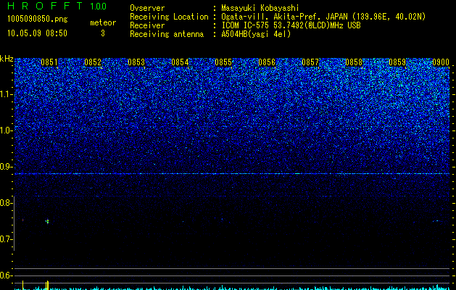The height and width of the screenshot is (290, 456).
Task: Click the 0857 time marker
Action: (310, 62)
